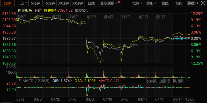The image size is (207, 103).
Task: Toggle the 领先指标 leading indicator line
Action: tap(51, 10)
